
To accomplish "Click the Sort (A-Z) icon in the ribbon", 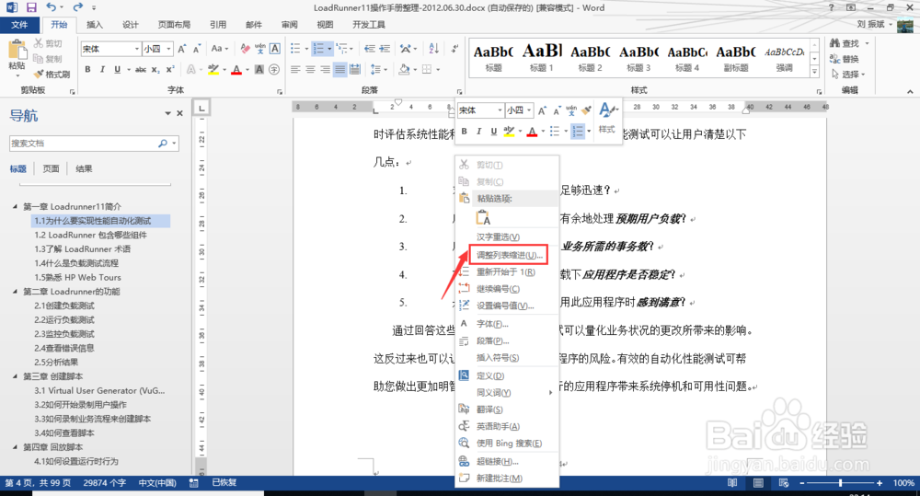I will [x=433, y=49].
